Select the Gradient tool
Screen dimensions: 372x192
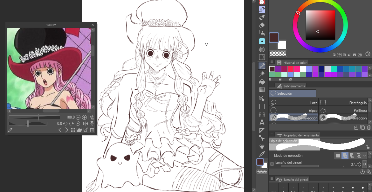pos(262,90)
